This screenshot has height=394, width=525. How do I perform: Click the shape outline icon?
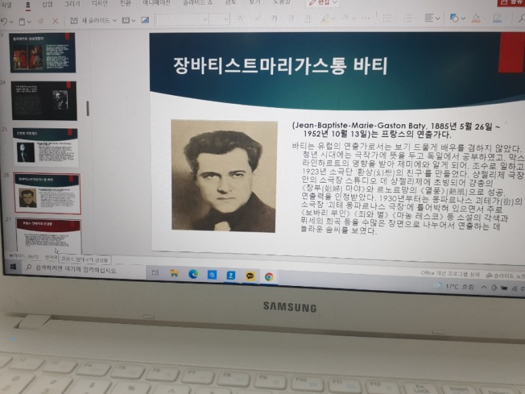point(497,18)
